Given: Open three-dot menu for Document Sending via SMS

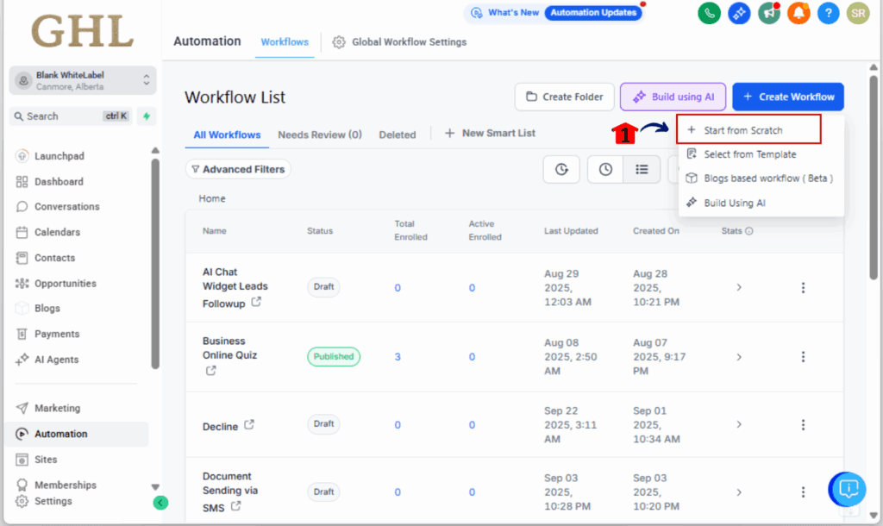Looking at the screenshot, I should (803, 492).
